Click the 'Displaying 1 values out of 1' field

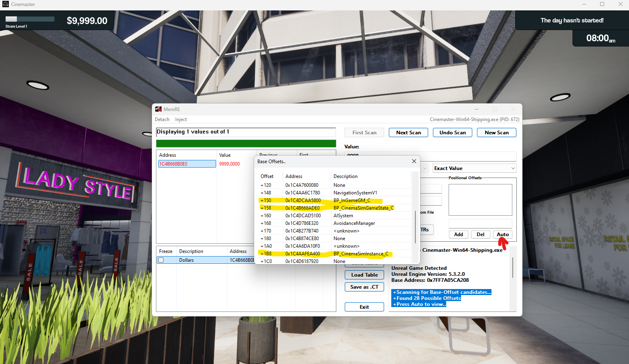246,132
